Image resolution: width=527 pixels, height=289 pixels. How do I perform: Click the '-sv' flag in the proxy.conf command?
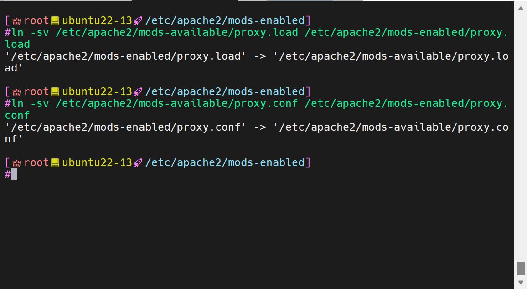click(x=40, y=104)
